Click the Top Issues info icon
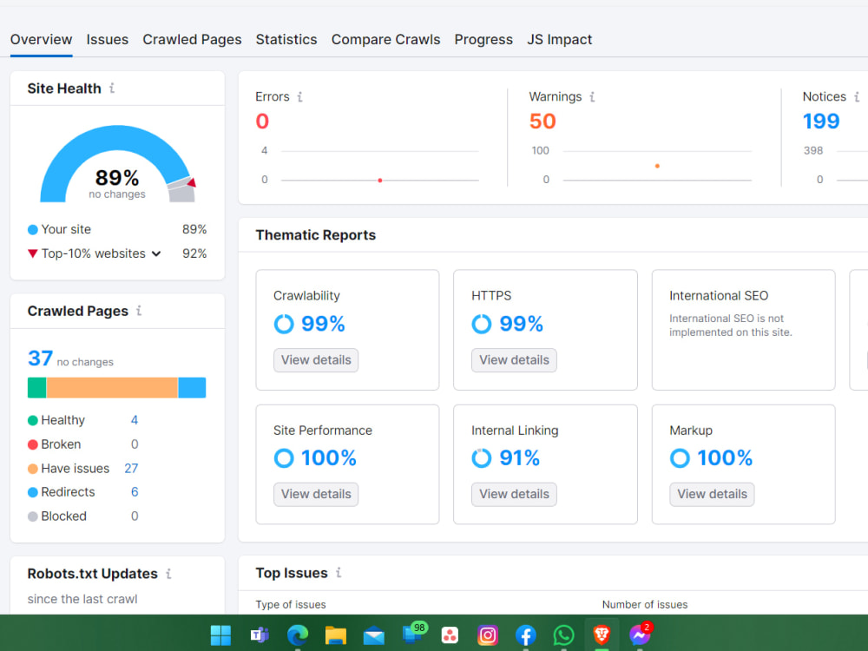This screenshot has height=651, width=868. tap(339, 572)
